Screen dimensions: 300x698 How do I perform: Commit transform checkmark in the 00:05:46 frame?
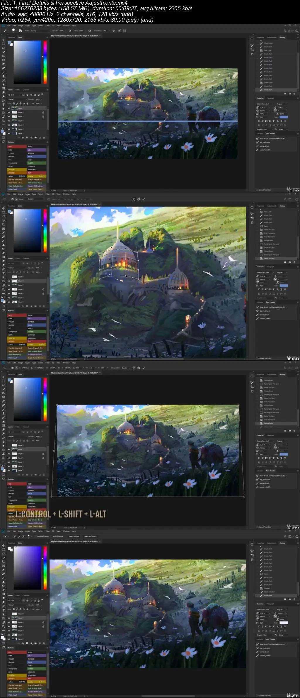(x=144, y=368)
